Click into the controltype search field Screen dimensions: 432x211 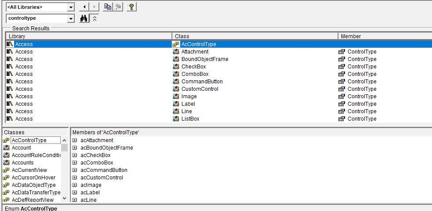pyautogui.click(x=36, y=18)
